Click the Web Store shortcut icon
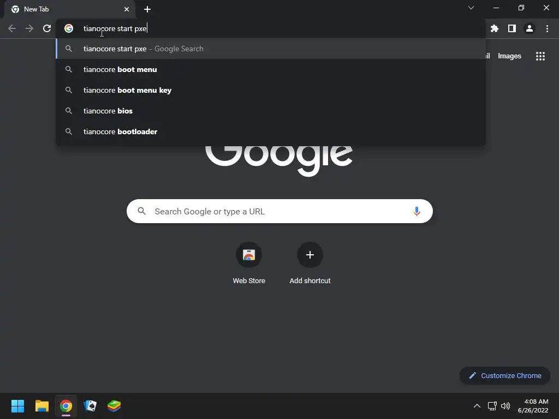Image resolution: width=559 pixels, height=419 pixels. [249, 255]
